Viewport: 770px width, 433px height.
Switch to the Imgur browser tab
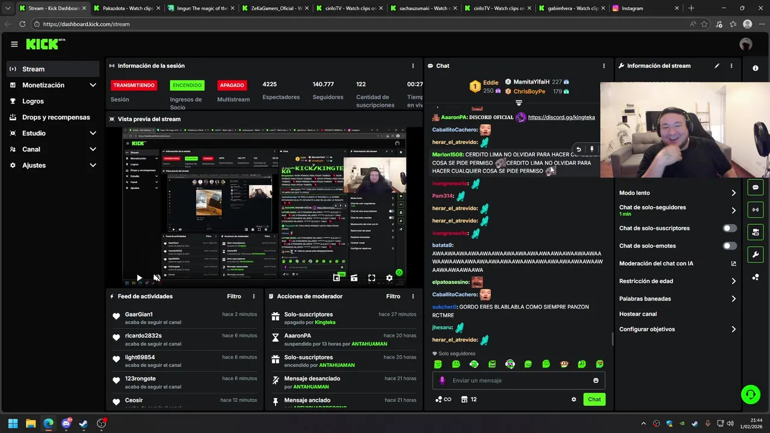click(200, 8)
